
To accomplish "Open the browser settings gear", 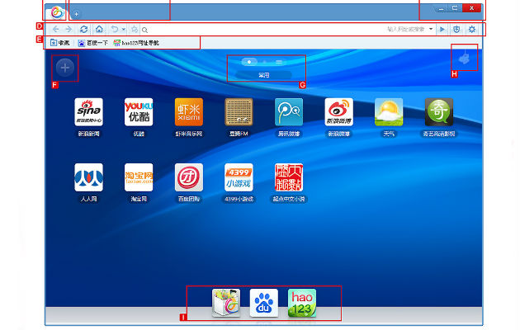I will tap(472, 30).
